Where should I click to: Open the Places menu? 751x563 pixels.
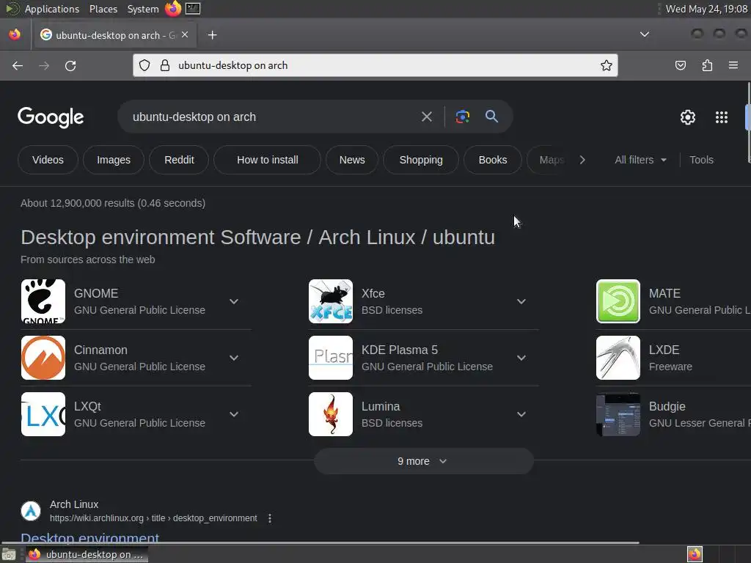point(103,9)
